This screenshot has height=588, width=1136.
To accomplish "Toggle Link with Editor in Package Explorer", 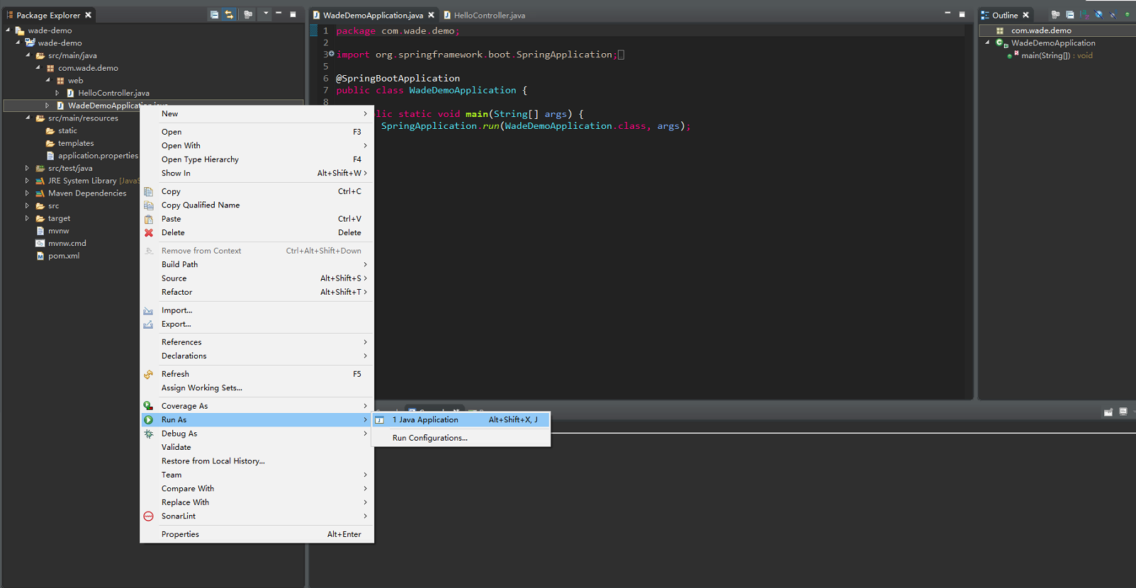I will (229, 15).
